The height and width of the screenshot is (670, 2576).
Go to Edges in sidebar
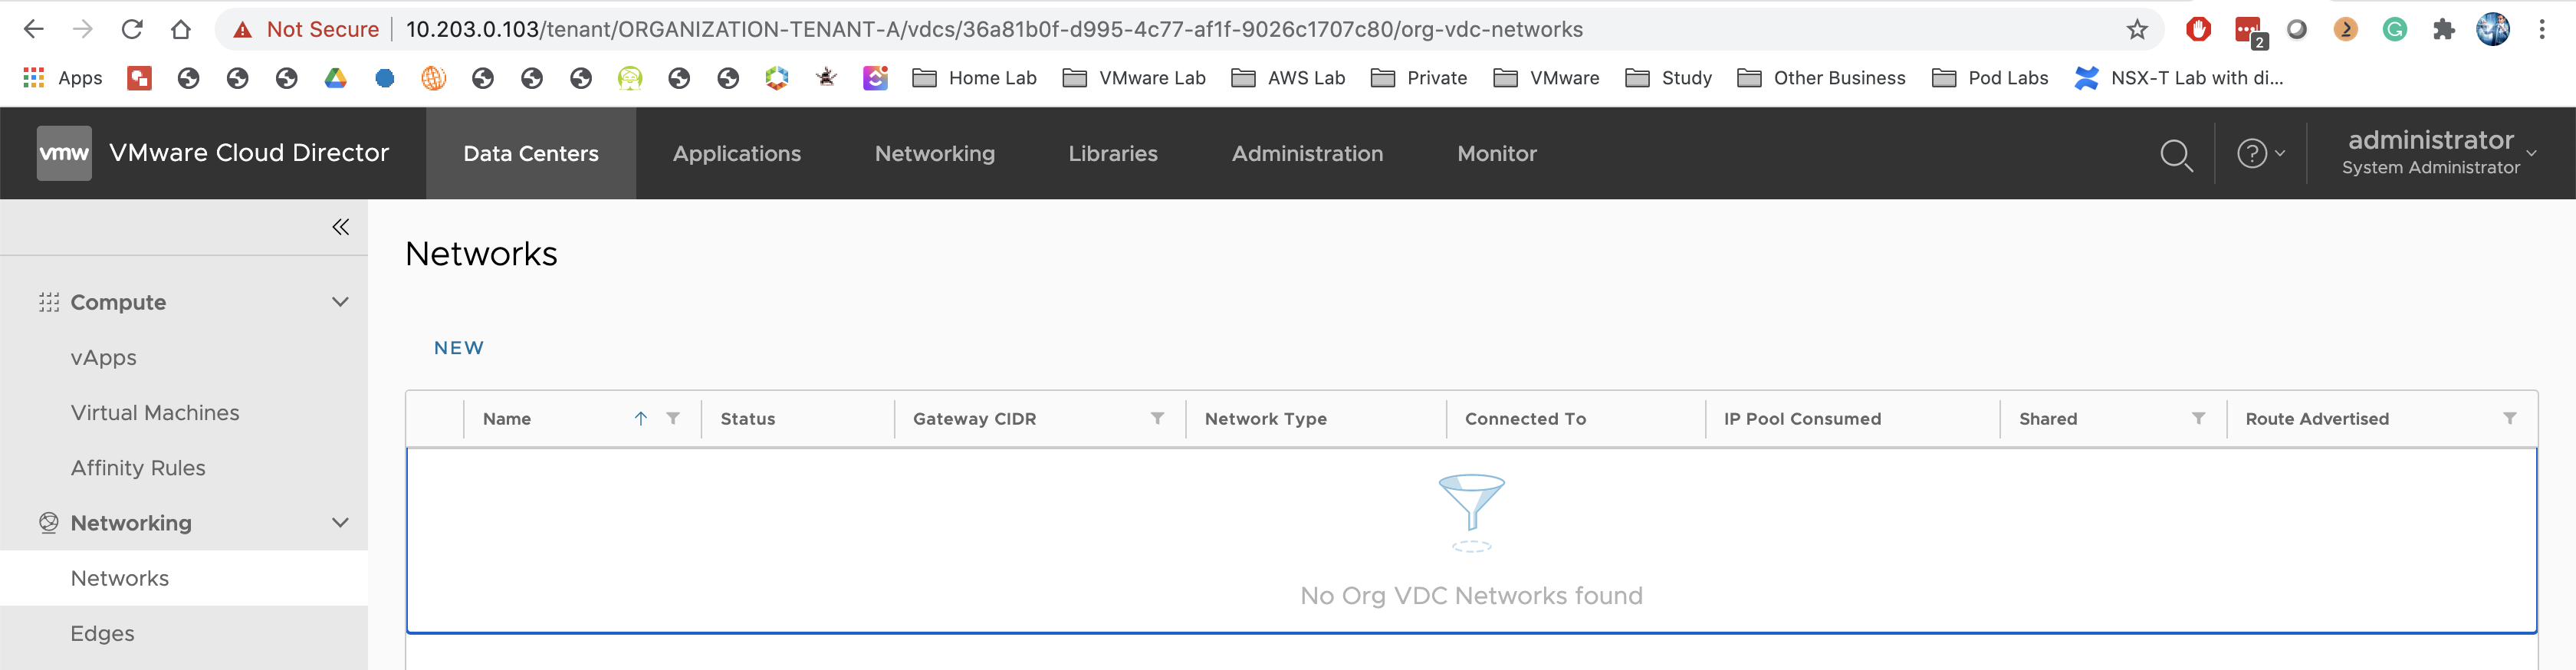click(103, 633)
